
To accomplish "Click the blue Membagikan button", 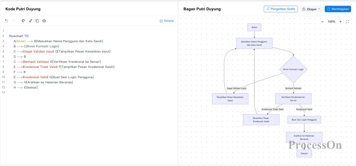I will pyautogui.click(x=338, y=9).
